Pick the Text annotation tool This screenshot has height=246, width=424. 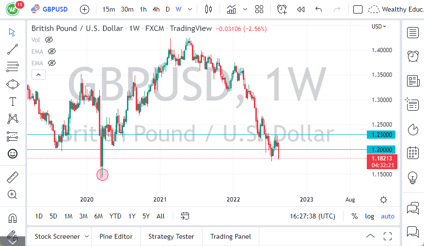(x=13, y=101)
